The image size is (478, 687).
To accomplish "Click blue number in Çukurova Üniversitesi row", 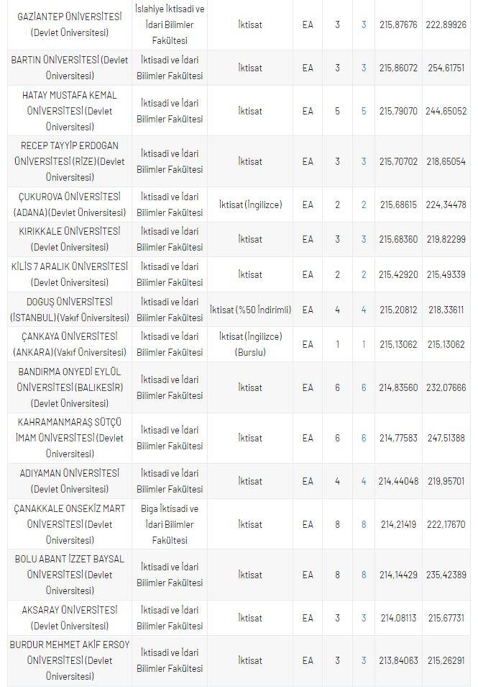I will click(x=364, y=205).
